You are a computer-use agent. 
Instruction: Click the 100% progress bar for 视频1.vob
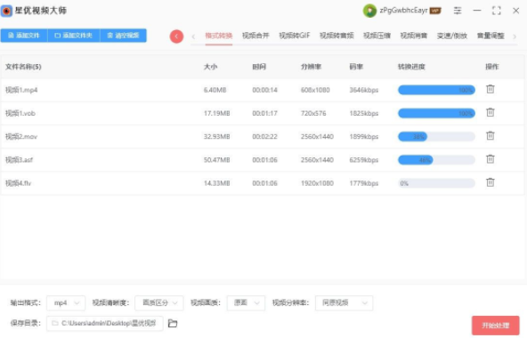point(436,113)
